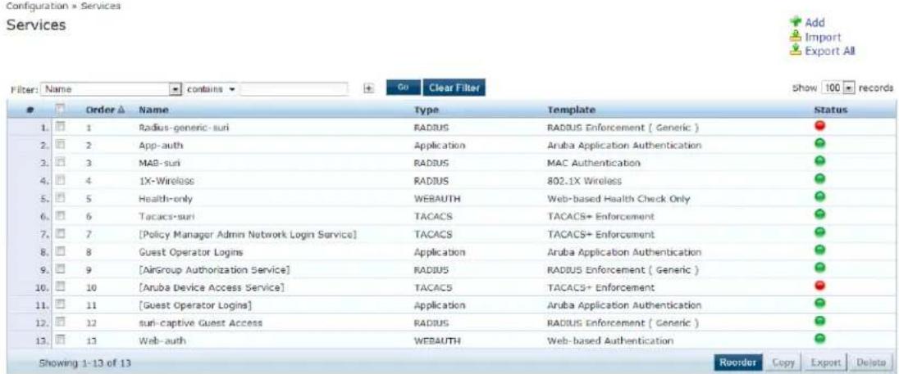Click the add filter plus icon
Viewport: 899px width, 374px height.
369,88
